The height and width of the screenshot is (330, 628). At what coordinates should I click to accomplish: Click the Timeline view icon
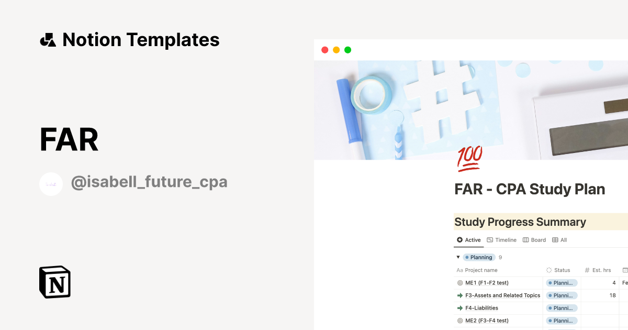pyautogui.click(x=502, y=240)
